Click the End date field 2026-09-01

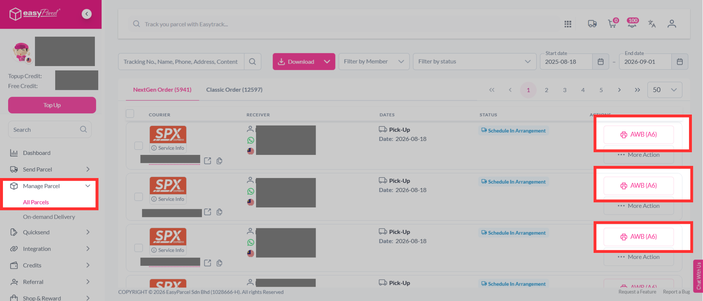point(646,62)
